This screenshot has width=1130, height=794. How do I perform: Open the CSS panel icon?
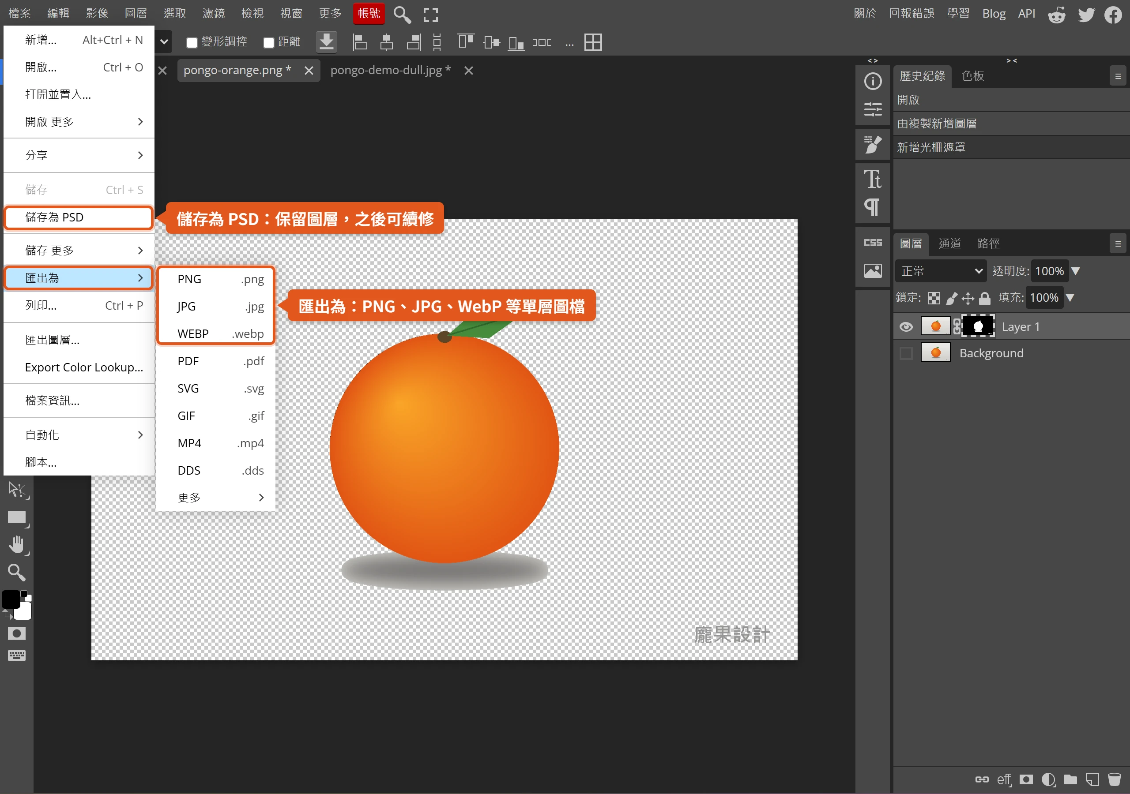[873, 243]
